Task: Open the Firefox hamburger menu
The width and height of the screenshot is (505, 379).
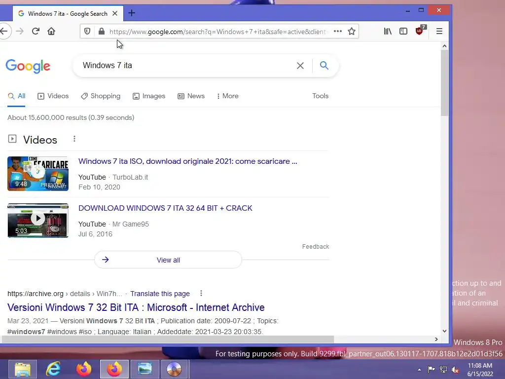Action: coord(439,31)
